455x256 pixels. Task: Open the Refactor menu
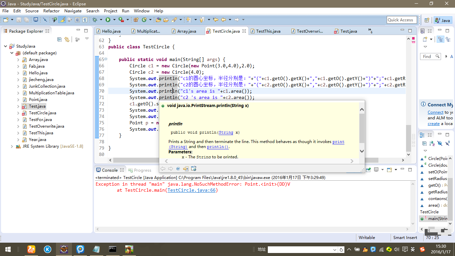51,11
